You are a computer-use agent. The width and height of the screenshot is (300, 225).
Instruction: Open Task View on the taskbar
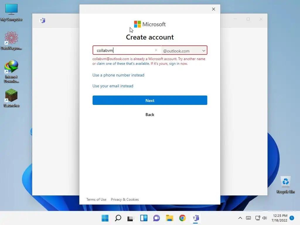[131, 218]
